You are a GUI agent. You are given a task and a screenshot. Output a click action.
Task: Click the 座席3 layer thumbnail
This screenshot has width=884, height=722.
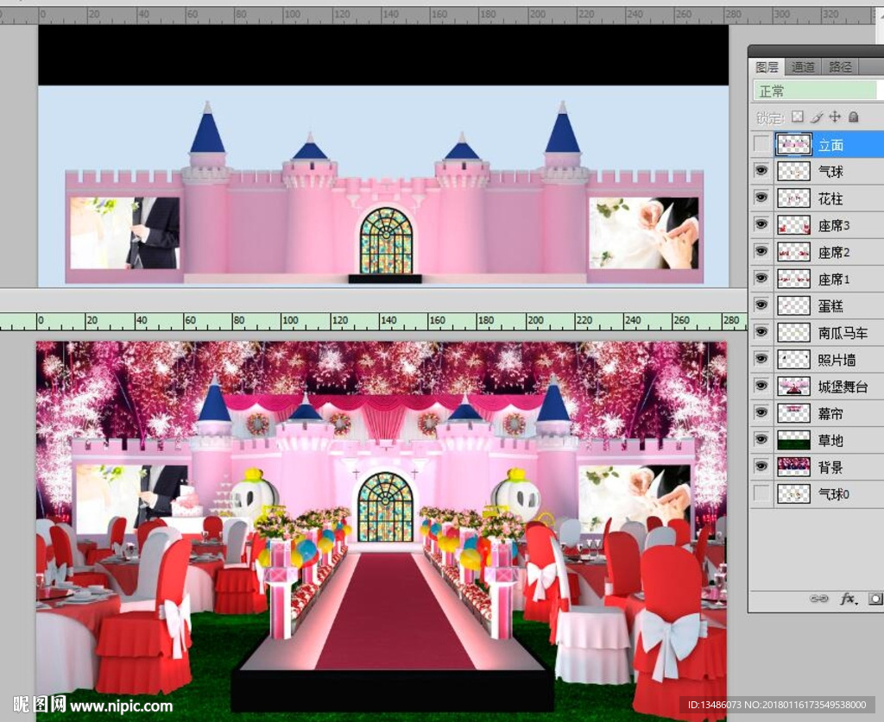click(x=793, y=224)
